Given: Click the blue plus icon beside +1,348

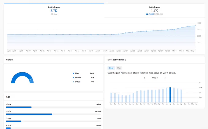Looking at the screenshot, I should 147,14.
